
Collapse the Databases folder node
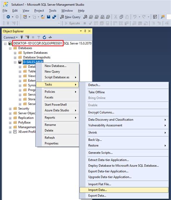click(10, 48)
